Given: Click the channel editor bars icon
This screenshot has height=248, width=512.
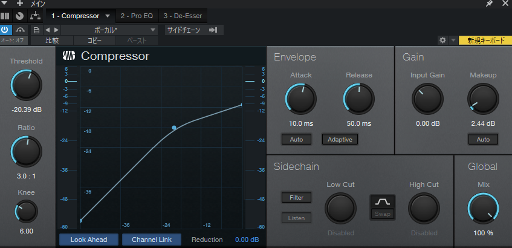Looking at the screenshot, I should pos(5,16).
